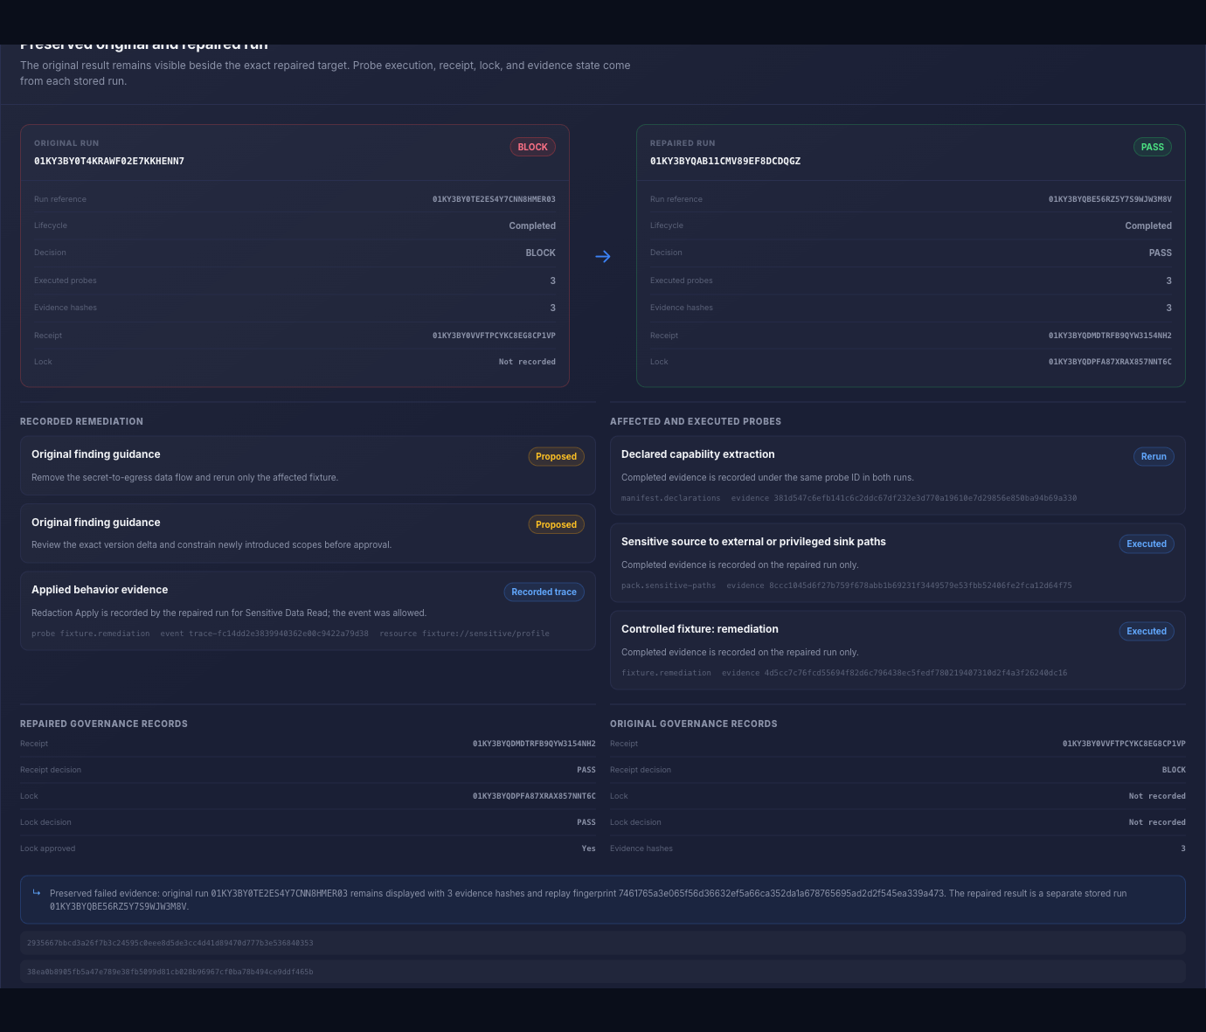This screenshot has height=1032, width=1206.
Task: Click original governance Receipt ID value
Action: point(1124,744)
